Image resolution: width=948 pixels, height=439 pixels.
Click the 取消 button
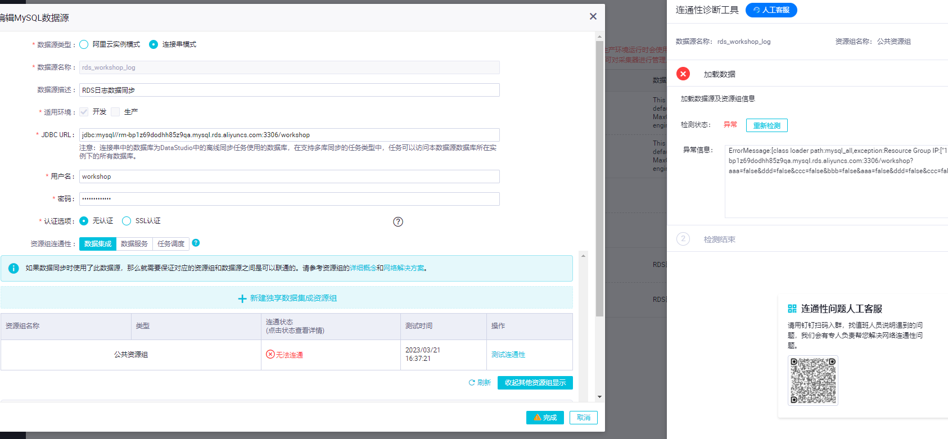584,418
